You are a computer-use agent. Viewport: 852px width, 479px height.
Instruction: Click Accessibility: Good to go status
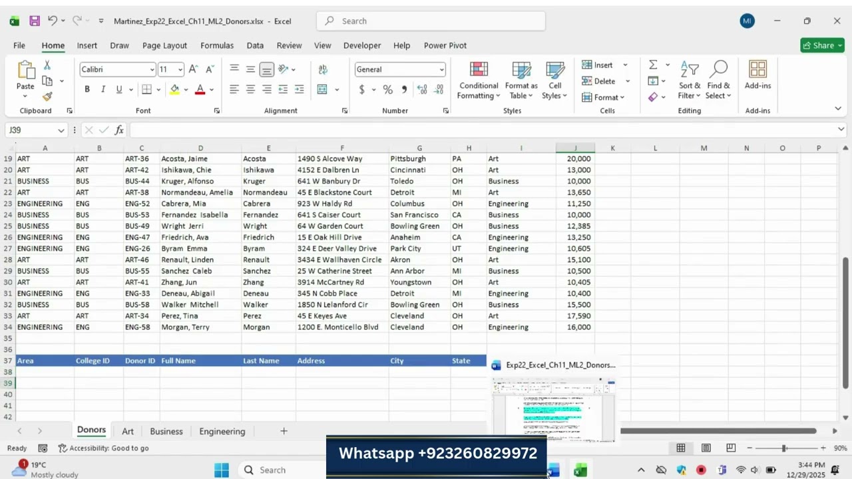coord(103,448)
